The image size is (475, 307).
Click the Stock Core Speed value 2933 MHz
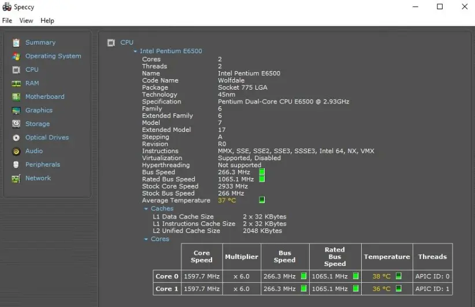click(x=233, y=186)
